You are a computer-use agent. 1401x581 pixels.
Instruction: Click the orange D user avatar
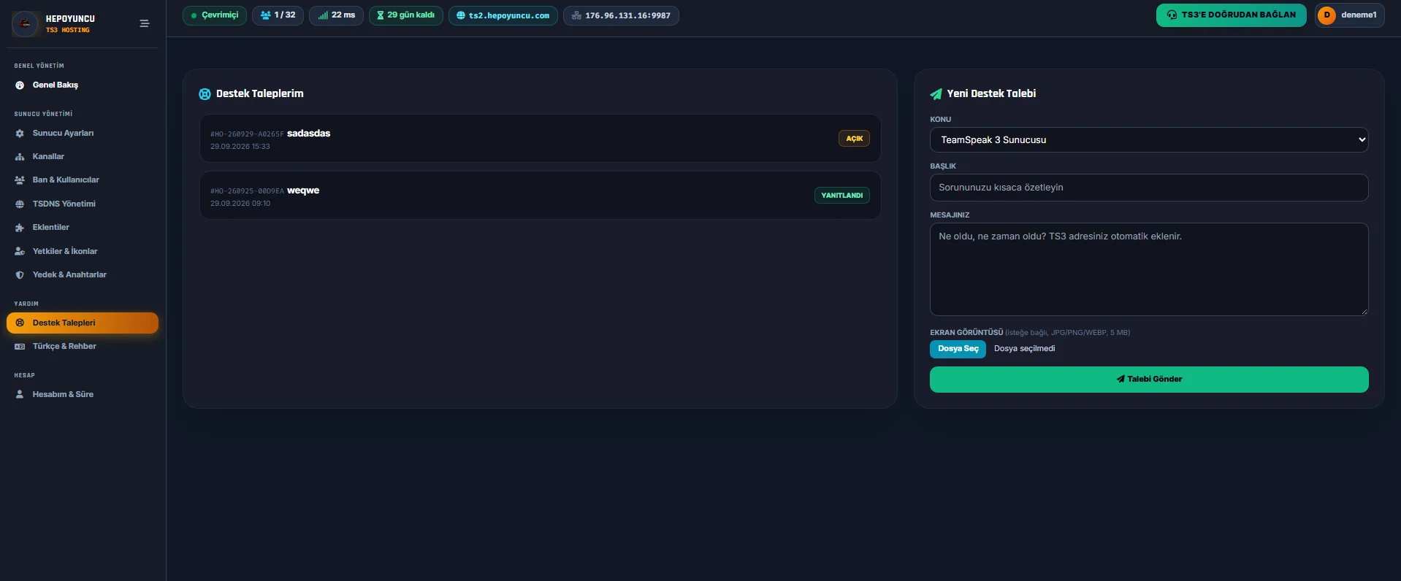point(1327,15)
